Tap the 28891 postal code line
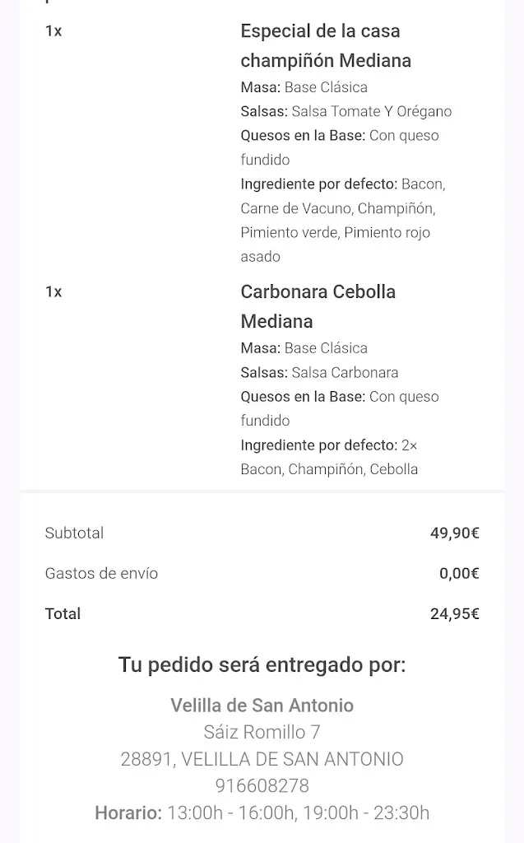Image resolution: width=524 pixels, height=843 pixels. pos(262,759)
